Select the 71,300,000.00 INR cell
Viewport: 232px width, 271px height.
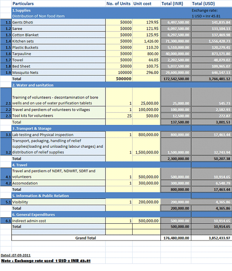tap(176, 41)
